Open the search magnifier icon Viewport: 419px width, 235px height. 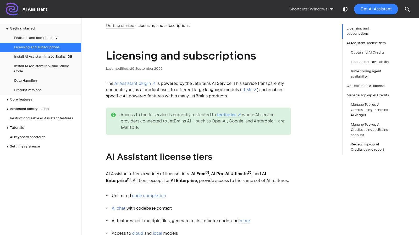[407, 9]
